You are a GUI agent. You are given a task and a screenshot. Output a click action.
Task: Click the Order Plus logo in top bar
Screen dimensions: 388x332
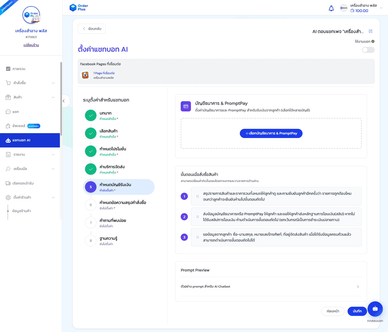pos(78,7)
